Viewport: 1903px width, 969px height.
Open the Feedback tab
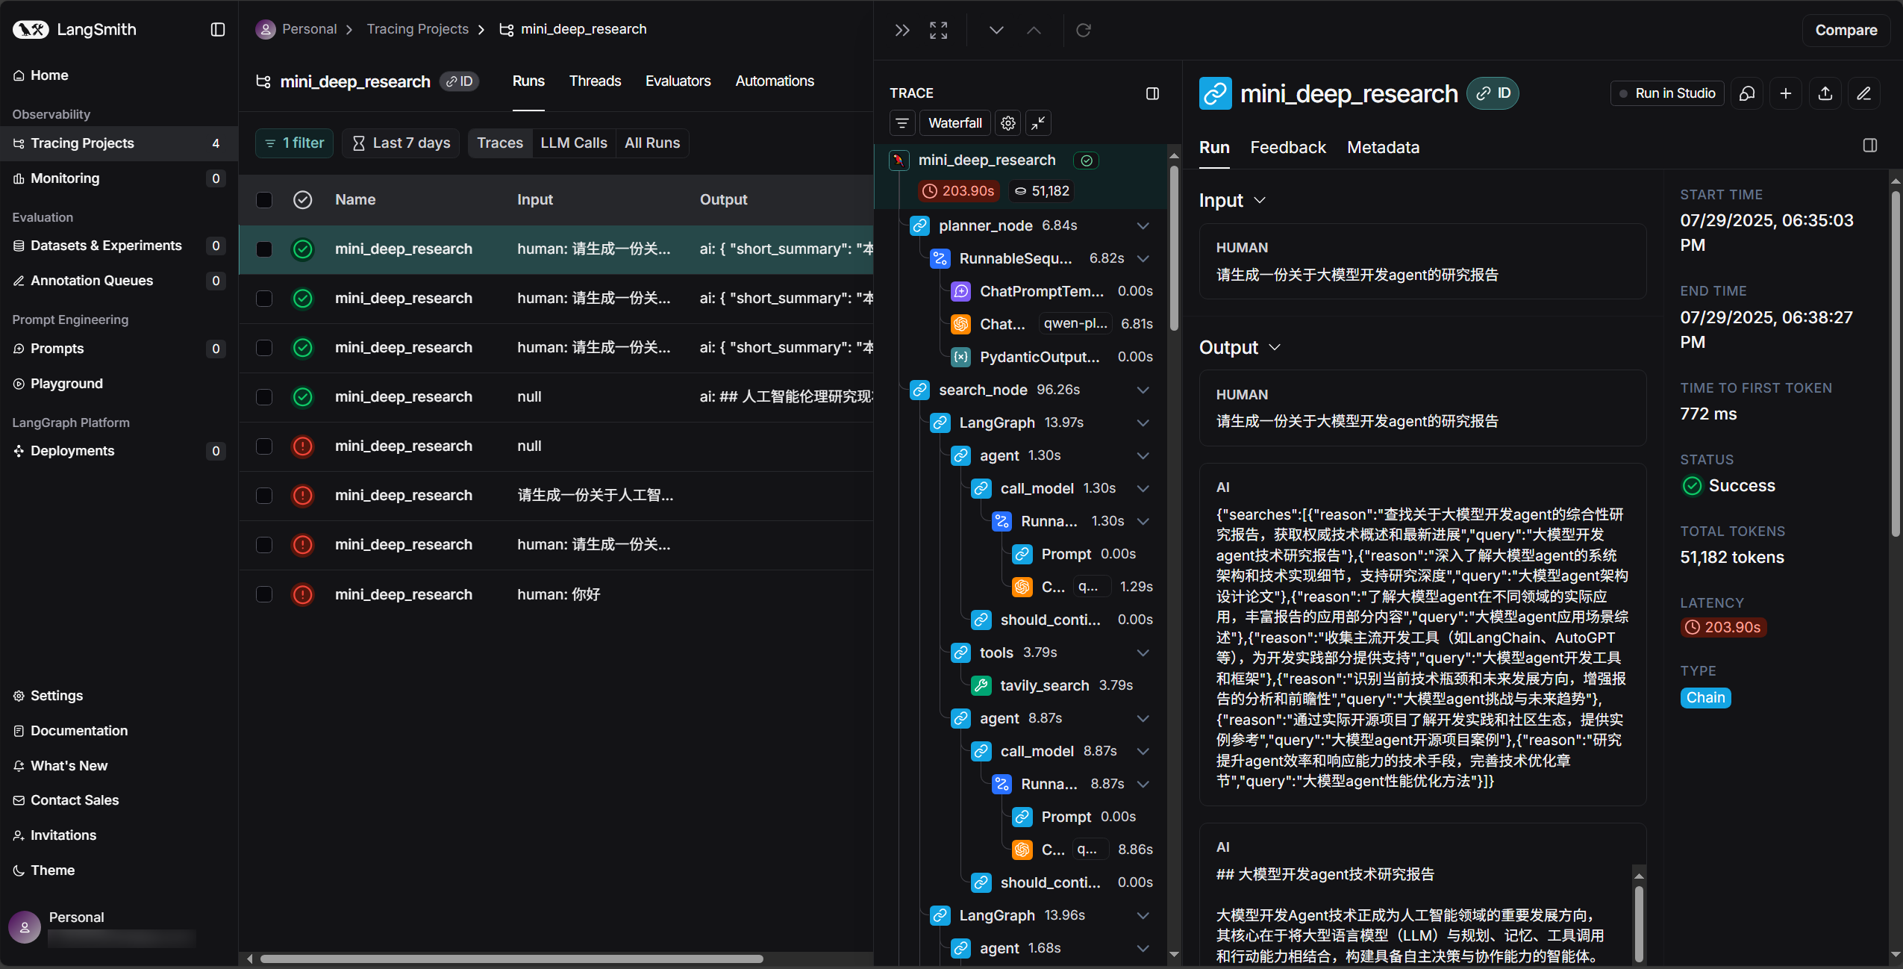[1288, 148]
